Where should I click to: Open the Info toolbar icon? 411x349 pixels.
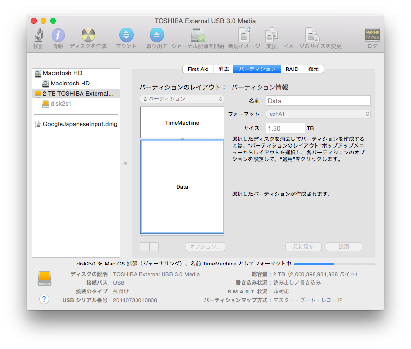[58, 35]
